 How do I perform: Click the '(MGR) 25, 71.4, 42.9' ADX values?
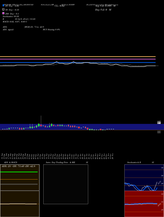34,27
